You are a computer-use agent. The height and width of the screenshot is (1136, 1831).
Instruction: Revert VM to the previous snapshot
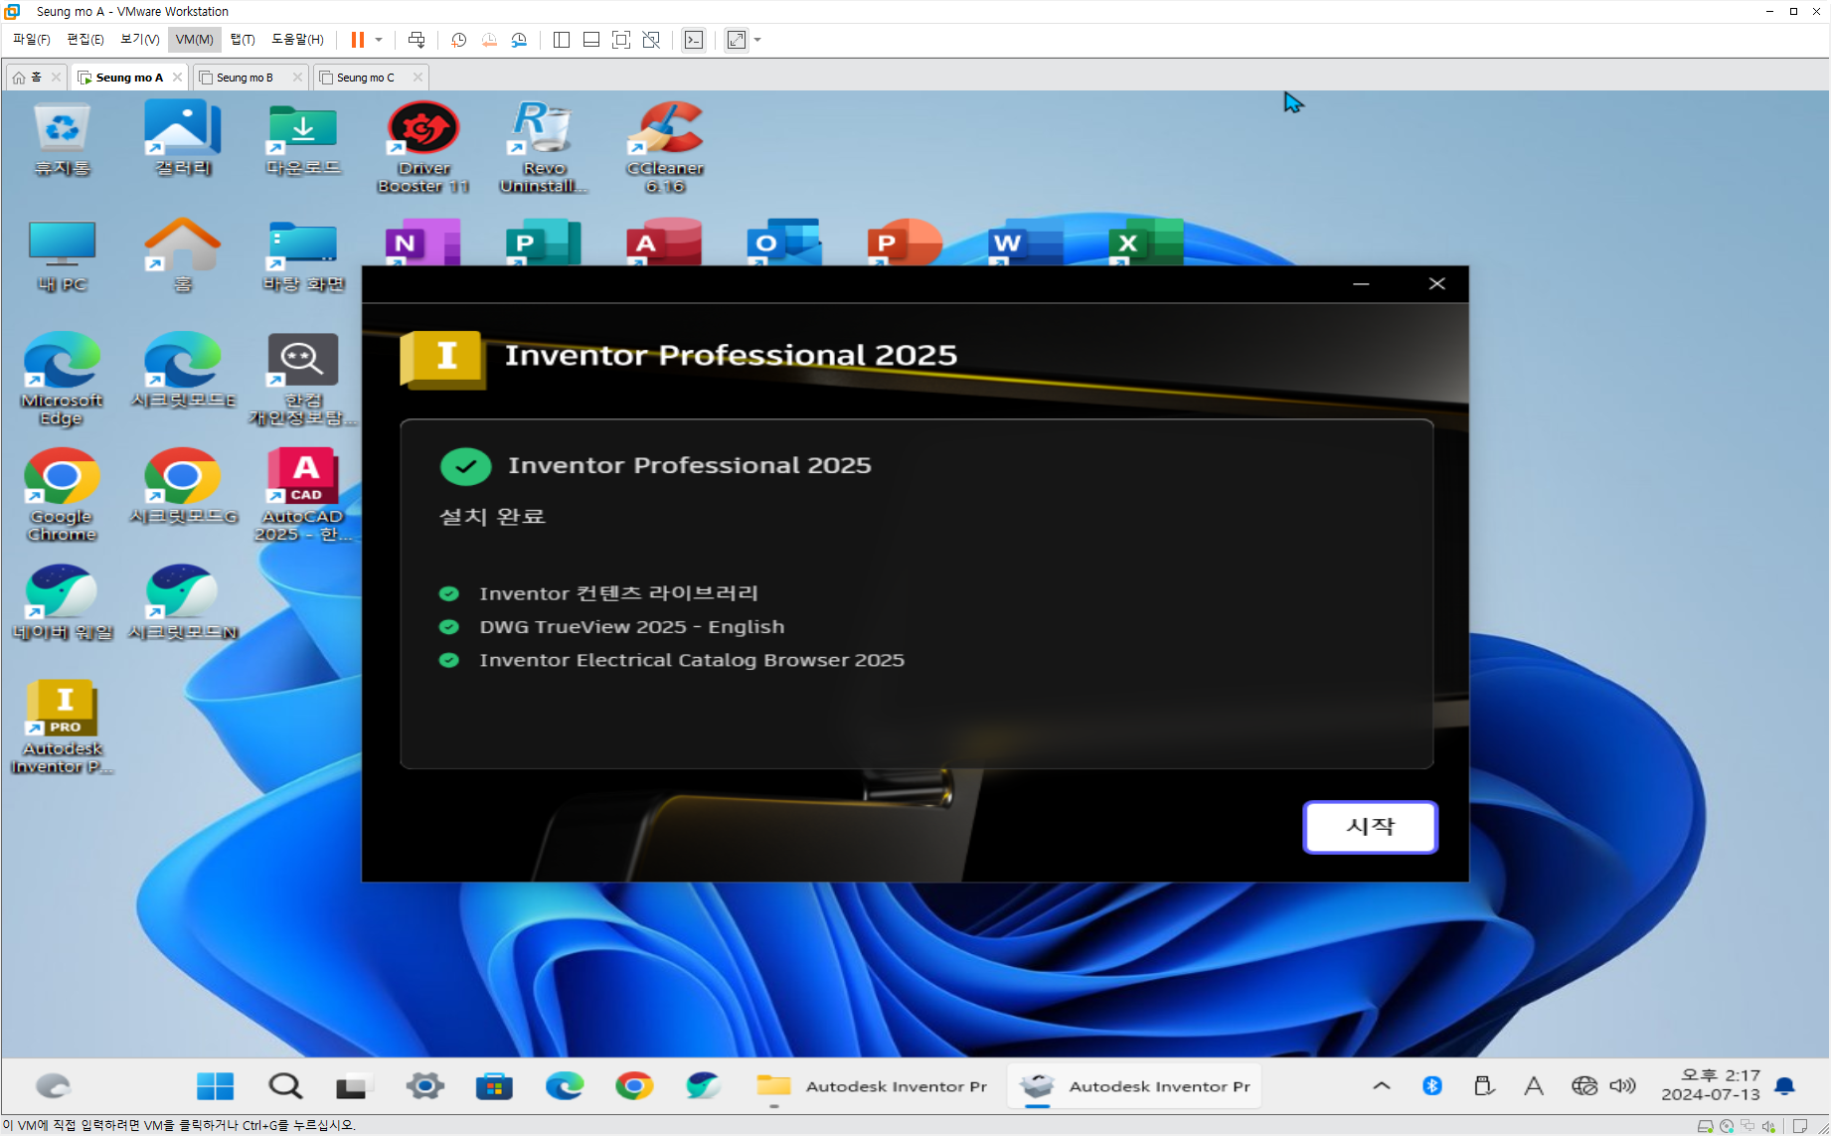[489, 40]
